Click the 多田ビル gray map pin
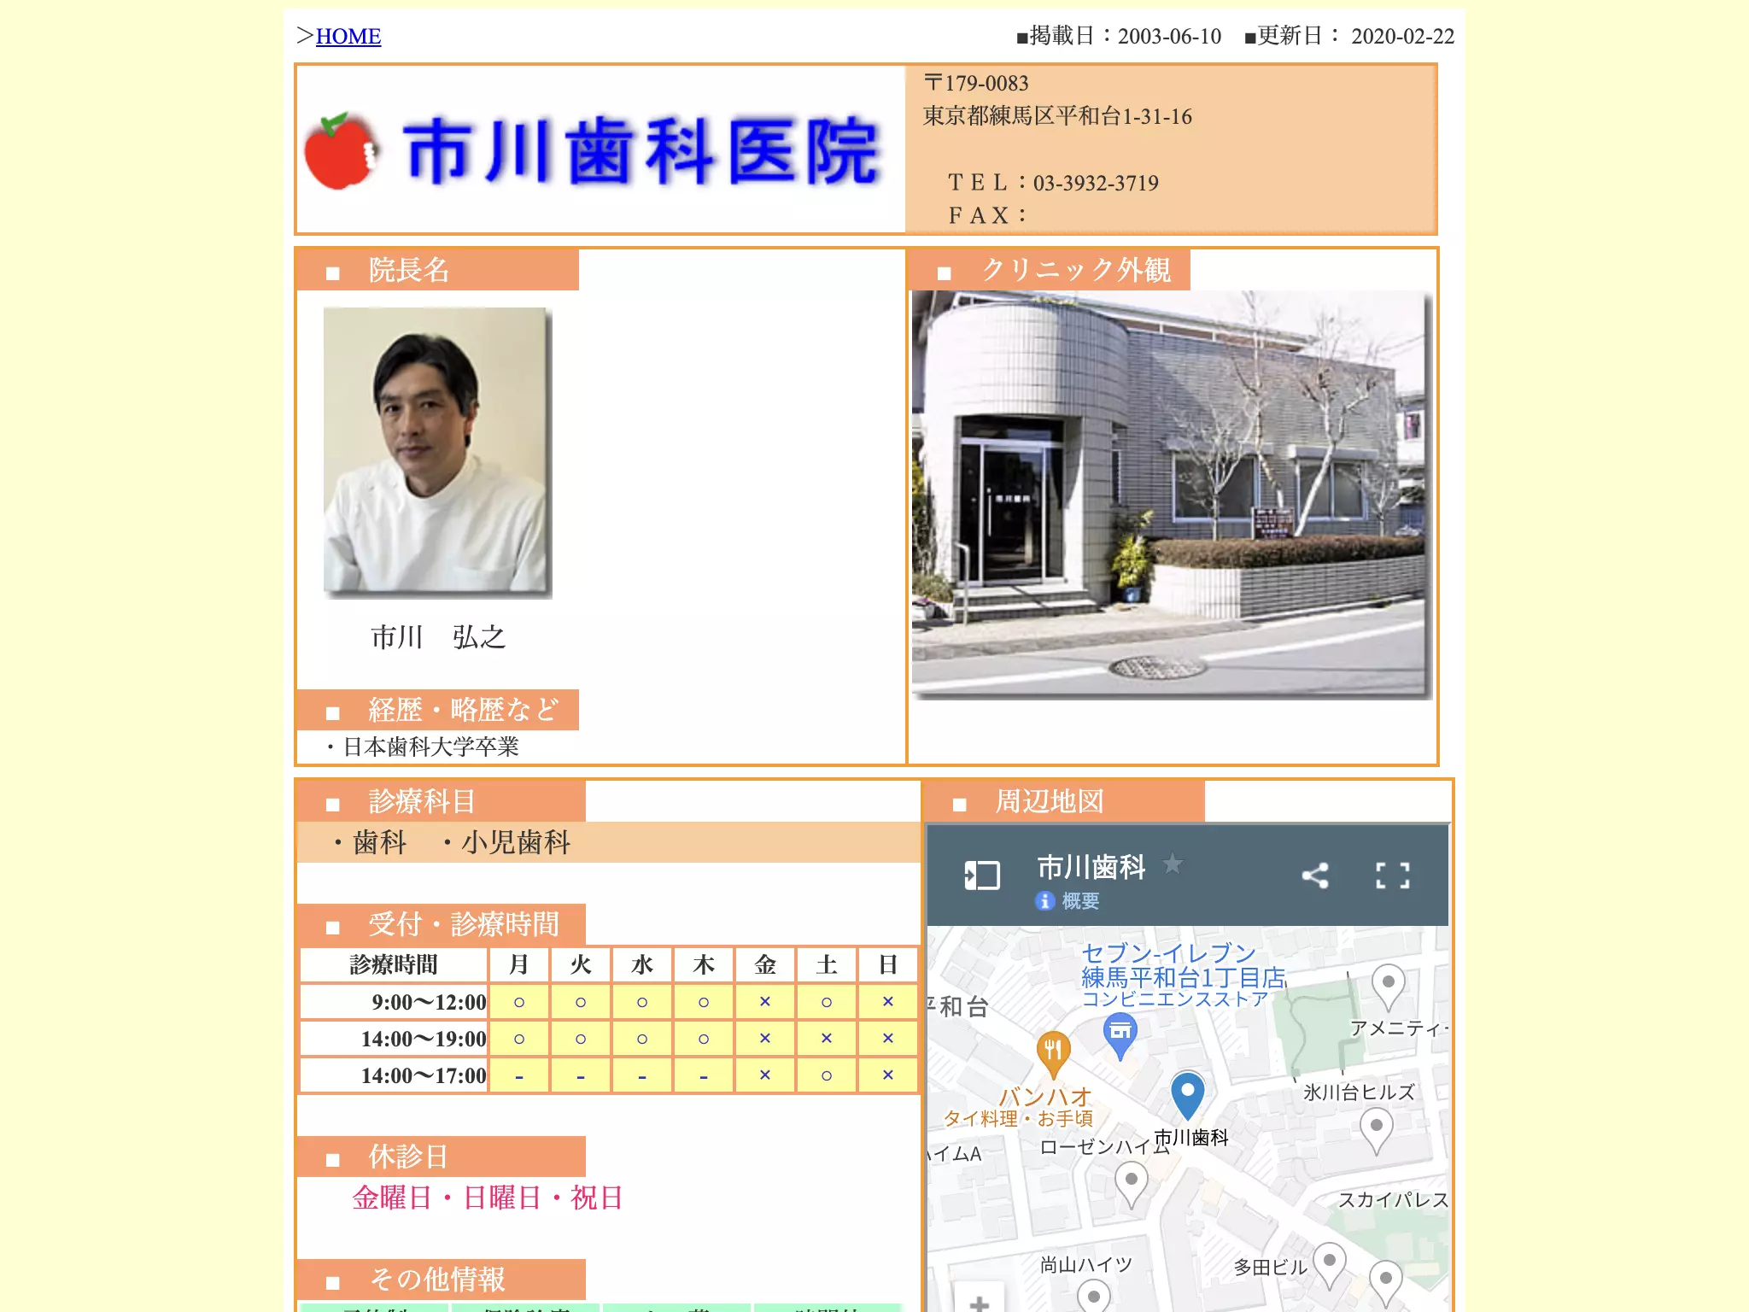Screen dimensions: 1749x1312 [x=1330, y=1265]
